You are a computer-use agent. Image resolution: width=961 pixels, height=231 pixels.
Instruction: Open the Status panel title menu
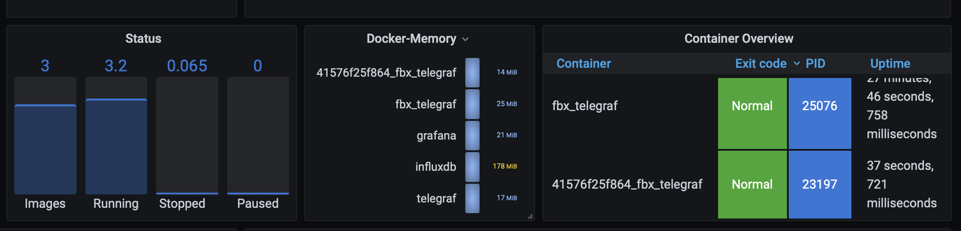pos(143,39)
